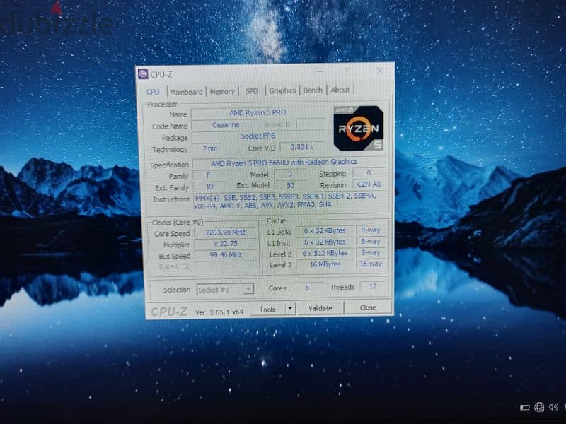Click the Ext. Model value 50
566x424 pixels.
[290, 185]
